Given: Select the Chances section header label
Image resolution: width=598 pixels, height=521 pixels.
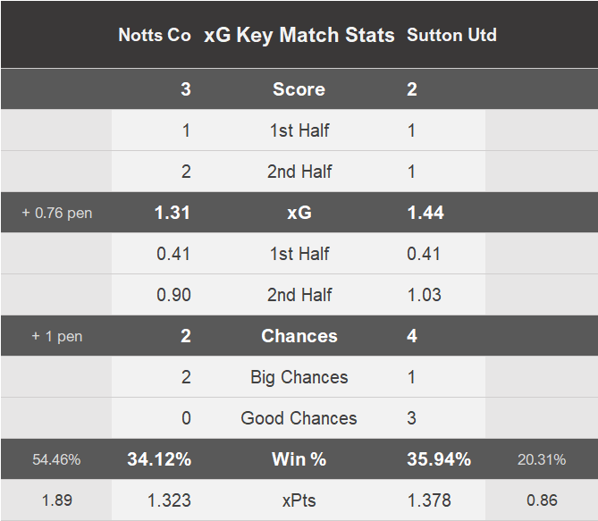Looking at the screenshot, I should point(299,336).
